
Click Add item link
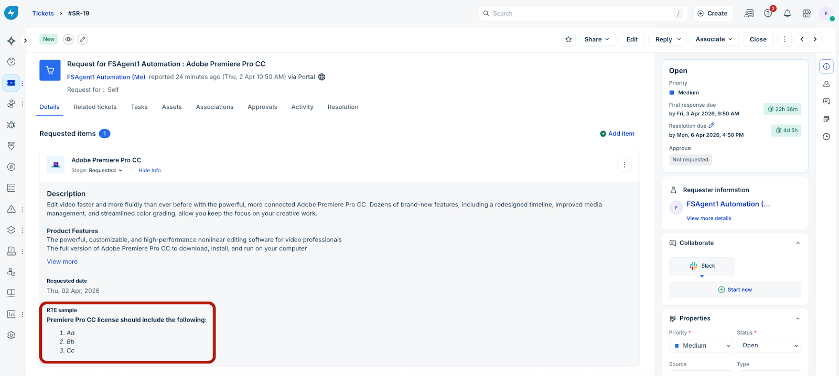617,134
